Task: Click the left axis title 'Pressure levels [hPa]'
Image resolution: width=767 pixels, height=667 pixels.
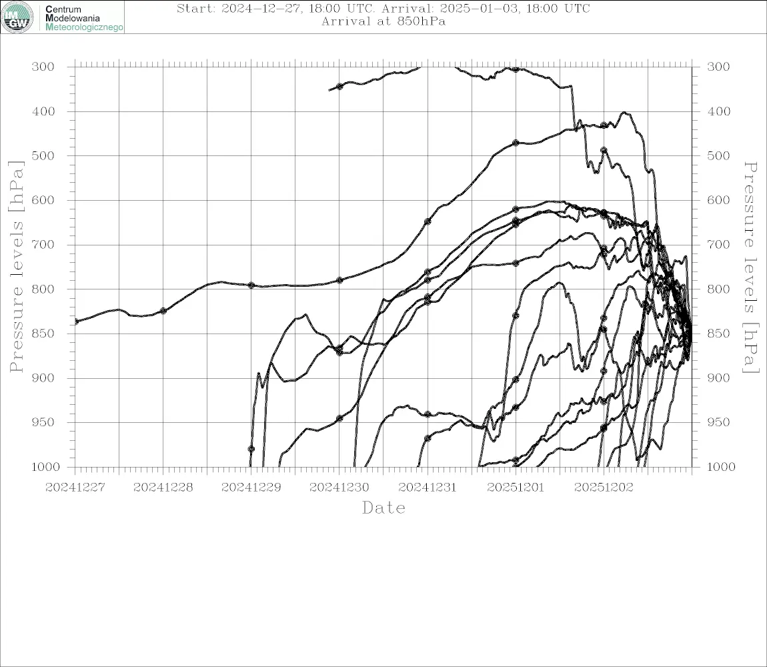Action: pos(16,267)
